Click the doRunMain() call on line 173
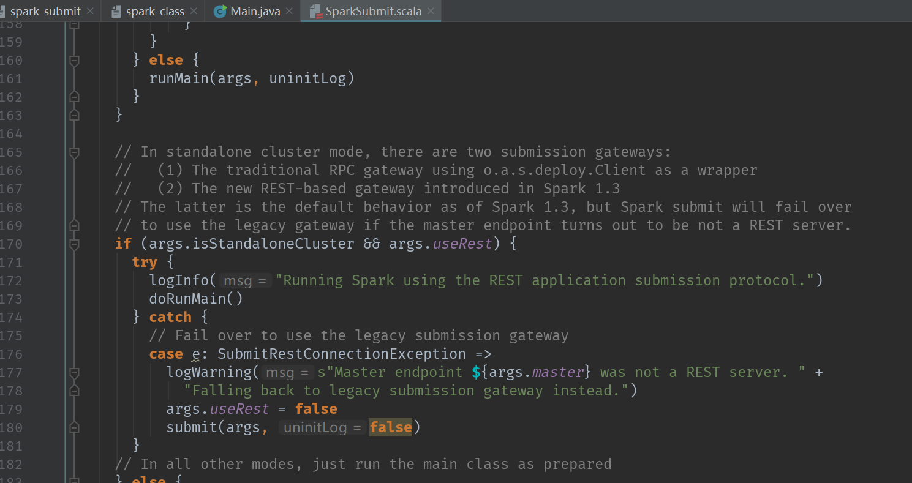 coord(196,299)
